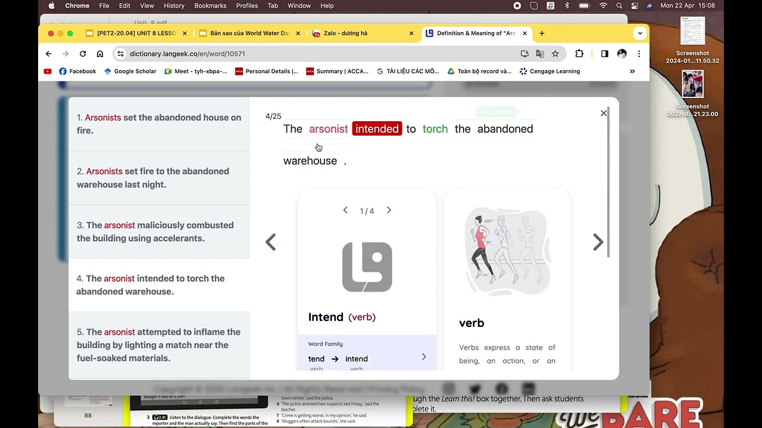762x428 pixels.
Task: Open the Facebook bookmark
Action: coord(77,71)
